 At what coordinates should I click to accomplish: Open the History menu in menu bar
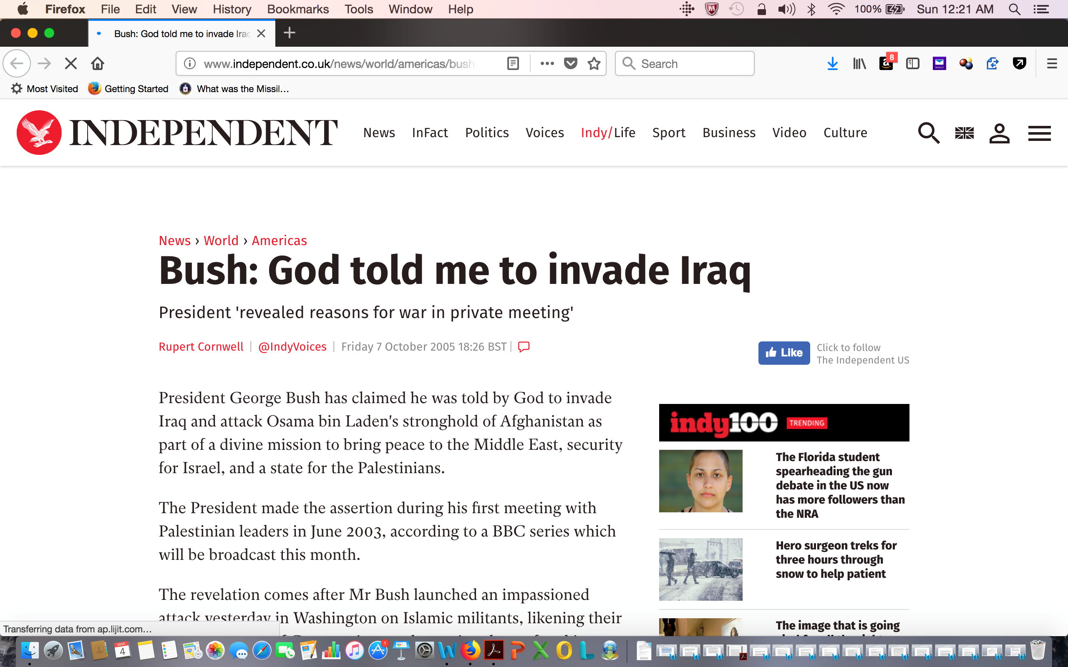coord(232,9)
